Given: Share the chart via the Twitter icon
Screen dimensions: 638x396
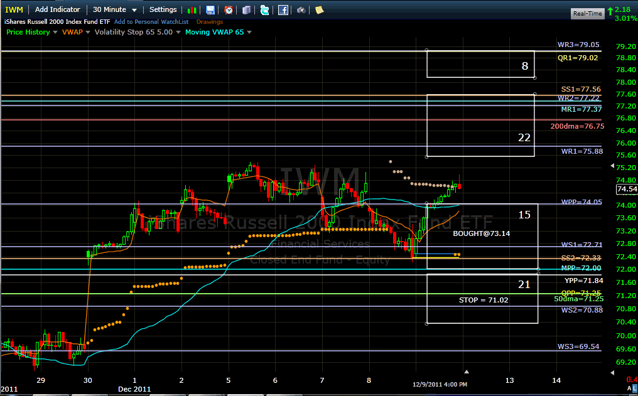Looking at the screenshot, I should pos(265,10).
